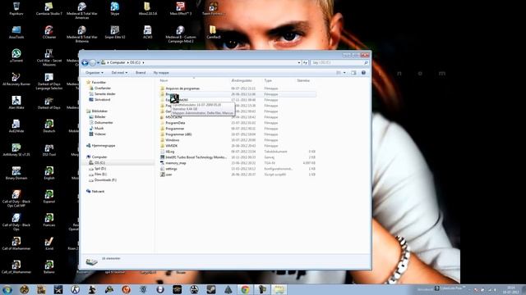Launch Sniper Elite V2 shortcut
The width and height of the screenshot is (526, 295).
(115, 32)
